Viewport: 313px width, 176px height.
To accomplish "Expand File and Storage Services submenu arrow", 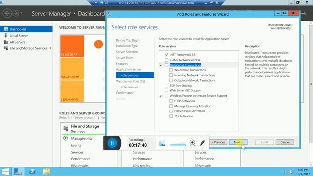I will [50, 48].
